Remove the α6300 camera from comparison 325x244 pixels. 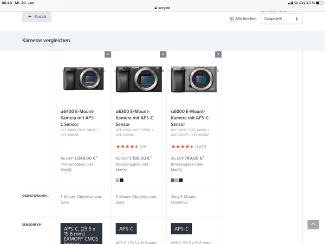pyautogui.click(x=163, y=54)
